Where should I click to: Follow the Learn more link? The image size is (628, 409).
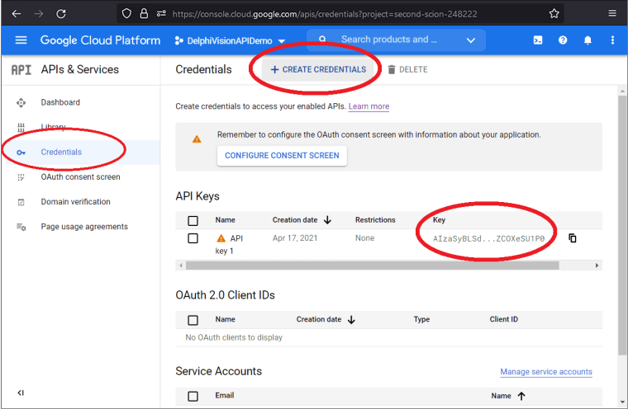[x=369, y=106]
